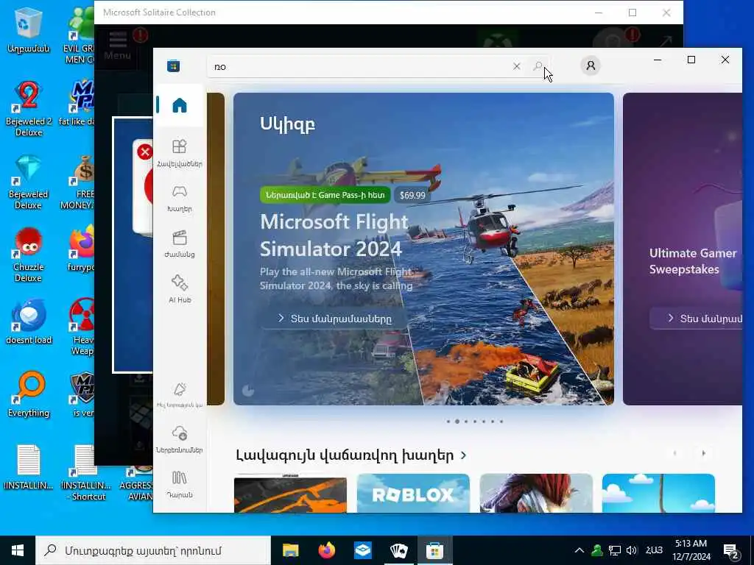Open the What's new bell icon
754x565 pixels.
180,395
